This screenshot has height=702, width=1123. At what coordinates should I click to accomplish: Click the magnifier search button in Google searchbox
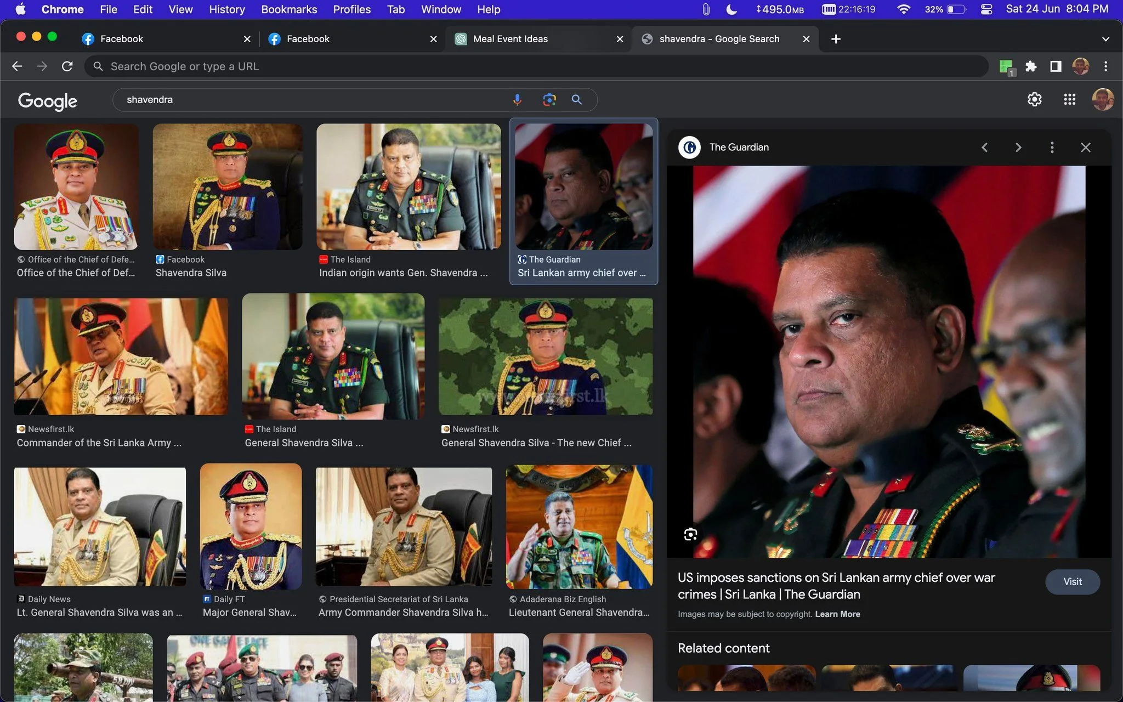[576, 100]
